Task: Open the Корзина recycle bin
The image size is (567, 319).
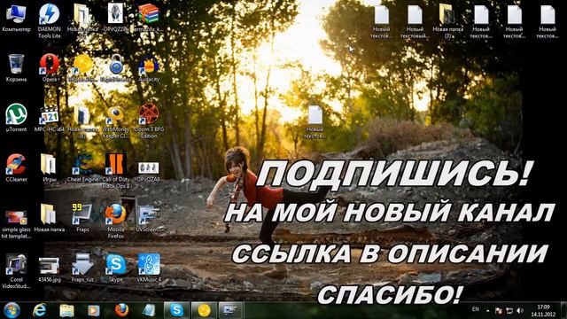Action: (16, 68)
